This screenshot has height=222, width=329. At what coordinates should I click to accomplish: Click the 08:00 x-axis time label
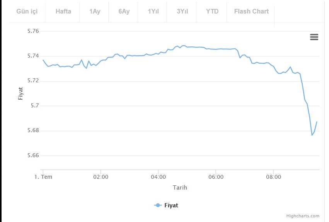(x=273, y=177)
